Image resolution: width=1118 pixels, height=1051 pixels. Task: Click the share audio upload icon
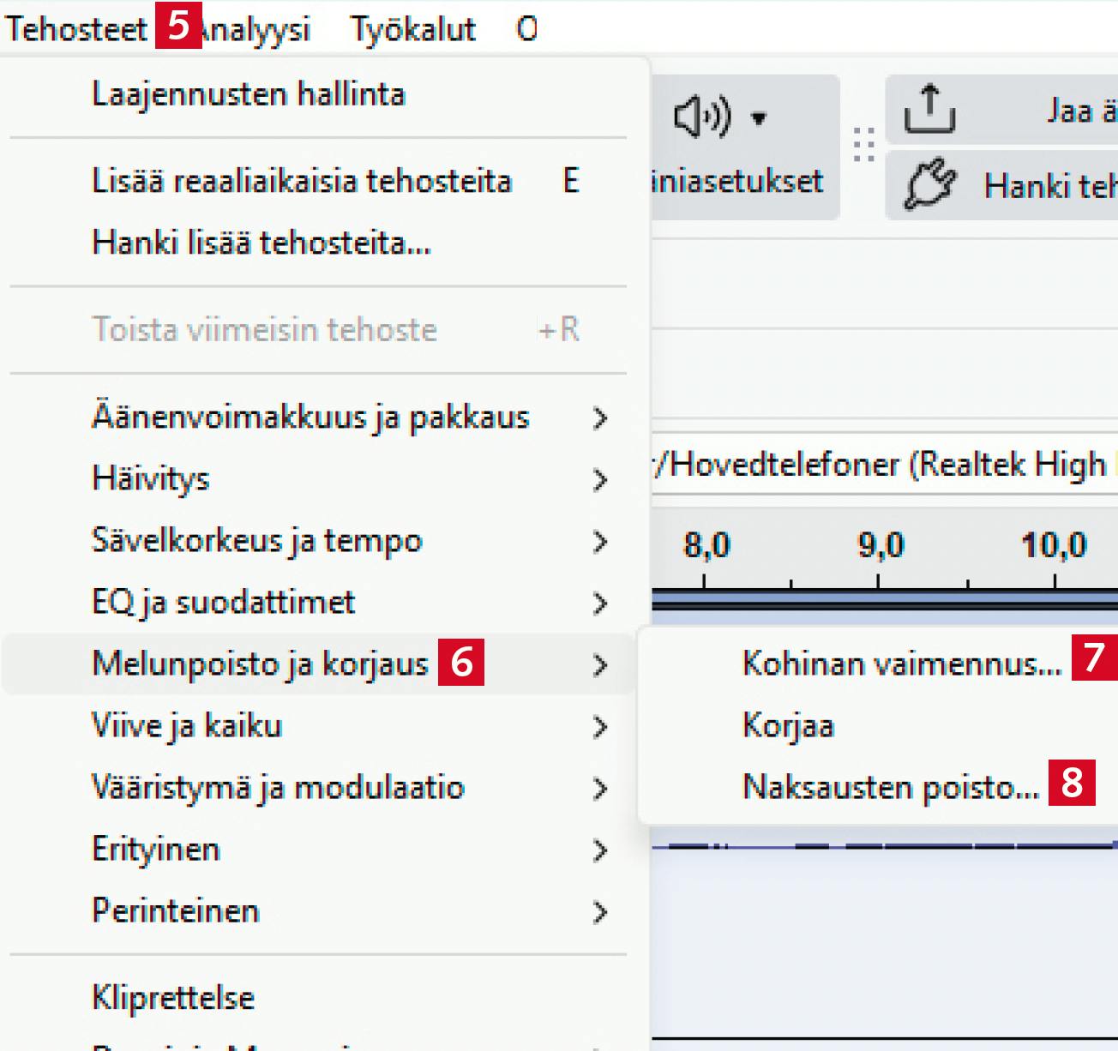tap(929, 110)
